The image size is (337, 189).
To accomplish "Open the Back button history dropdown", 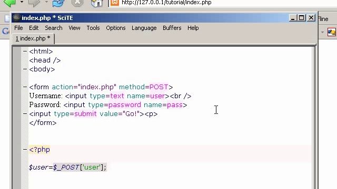I will coord(22,2).
